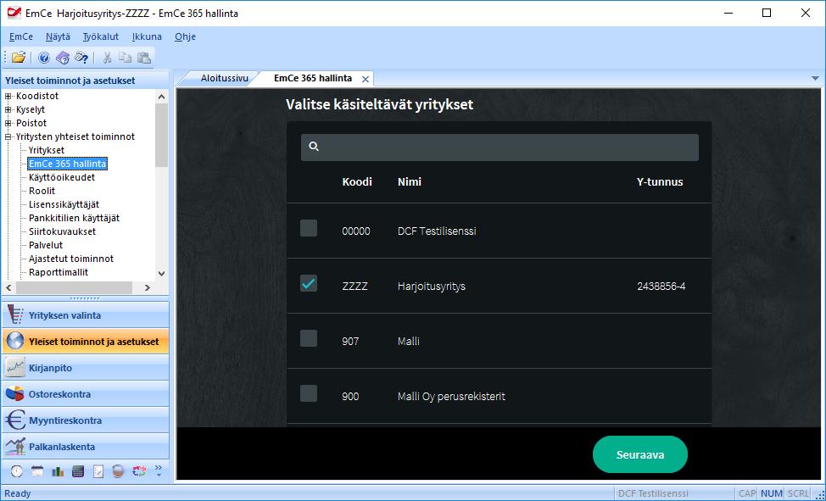This screenshot has height=501, width=826.
Task: Click the calculator icon in bottom strip
Action: (78, 471)
